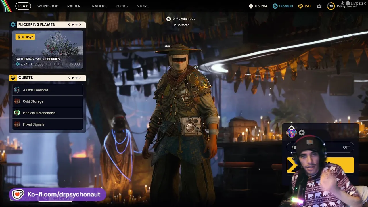Click the Candleberries progress bar 7,431 to 15,000

[47, 64]
